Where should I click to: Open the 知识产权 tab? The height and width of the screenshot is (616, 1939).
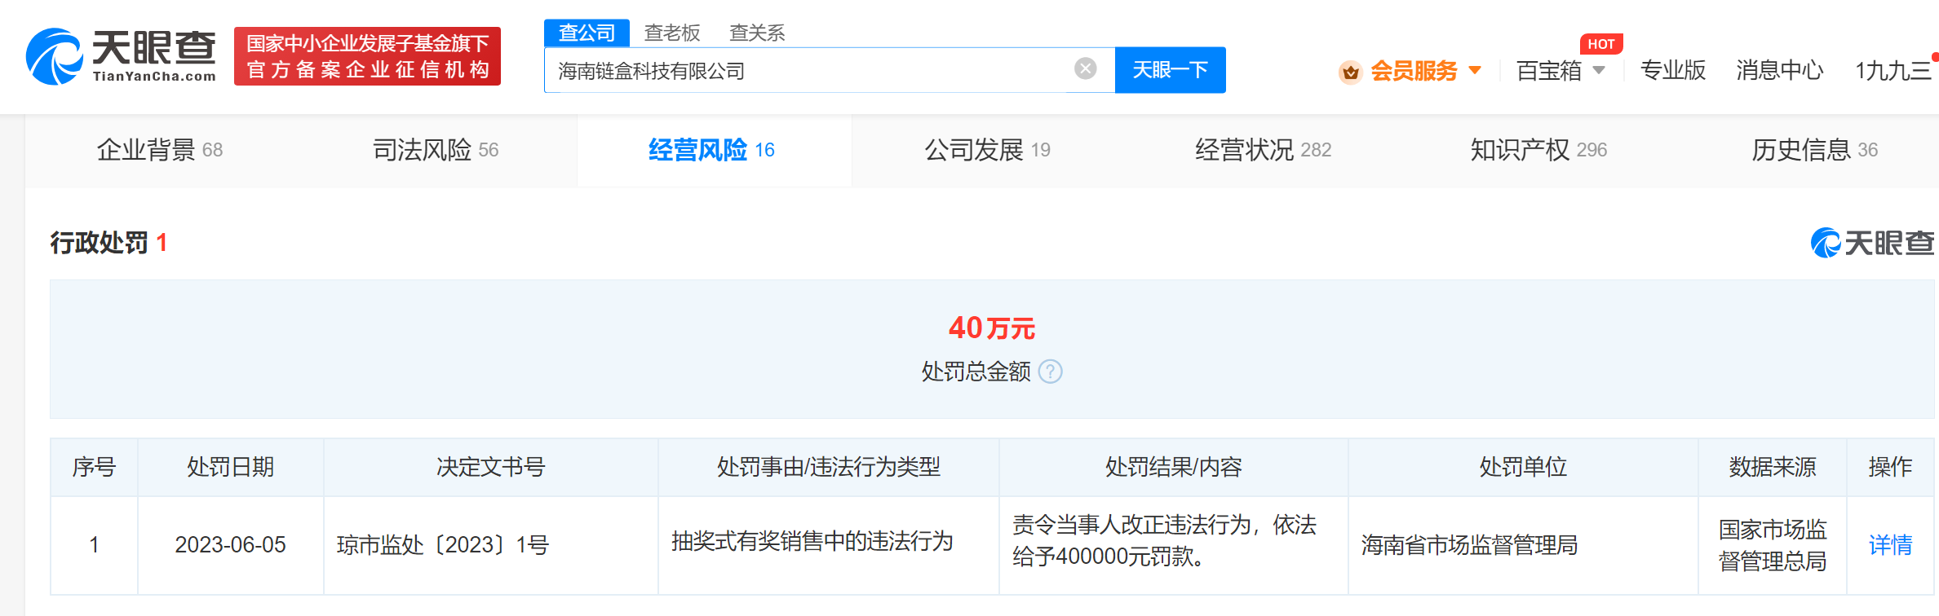[1538, 150]
